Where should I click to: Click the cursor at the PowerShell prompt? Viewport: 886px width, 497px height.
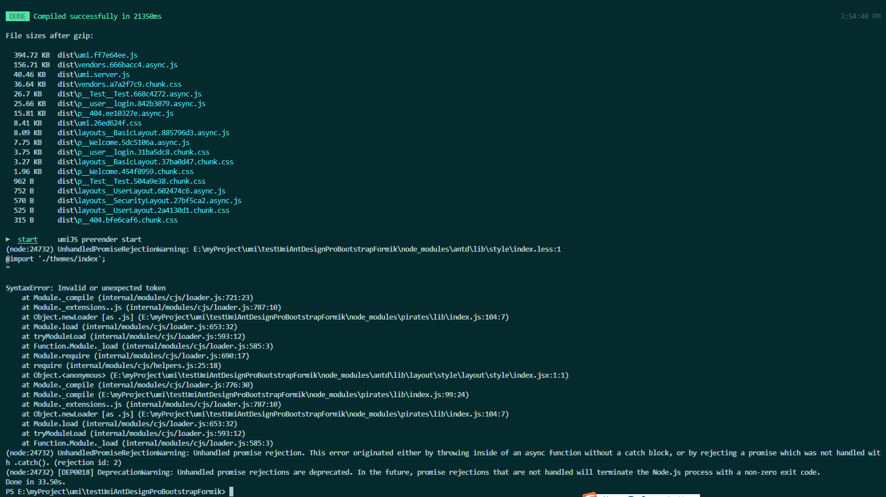[x=230, y=491]
